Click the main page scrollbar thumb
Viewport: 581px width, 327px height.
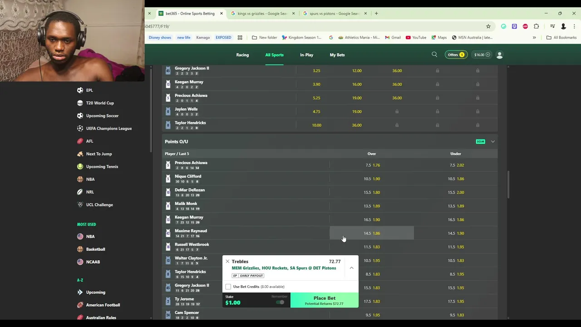tap(508, 184)
